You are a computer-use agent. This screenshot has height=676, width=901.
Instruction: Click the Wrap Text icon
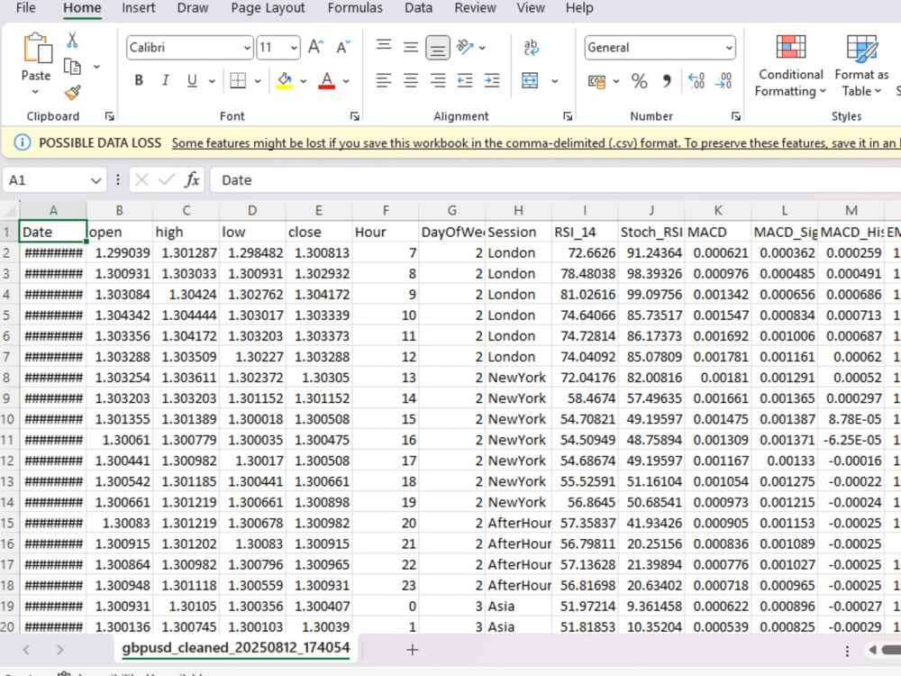click(532, 47)
